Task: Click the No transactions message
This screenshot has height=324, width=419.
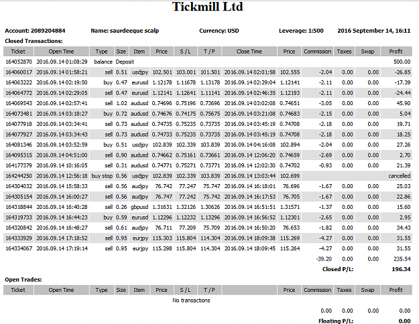Action: (191, 301)
